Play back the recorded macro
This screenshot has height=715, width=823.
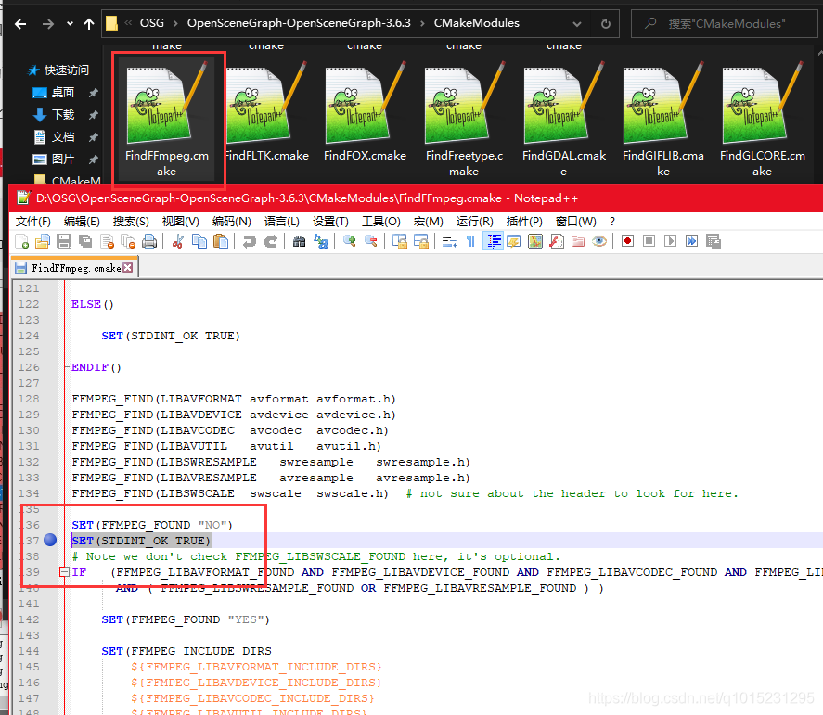click(x=670, y=241)
